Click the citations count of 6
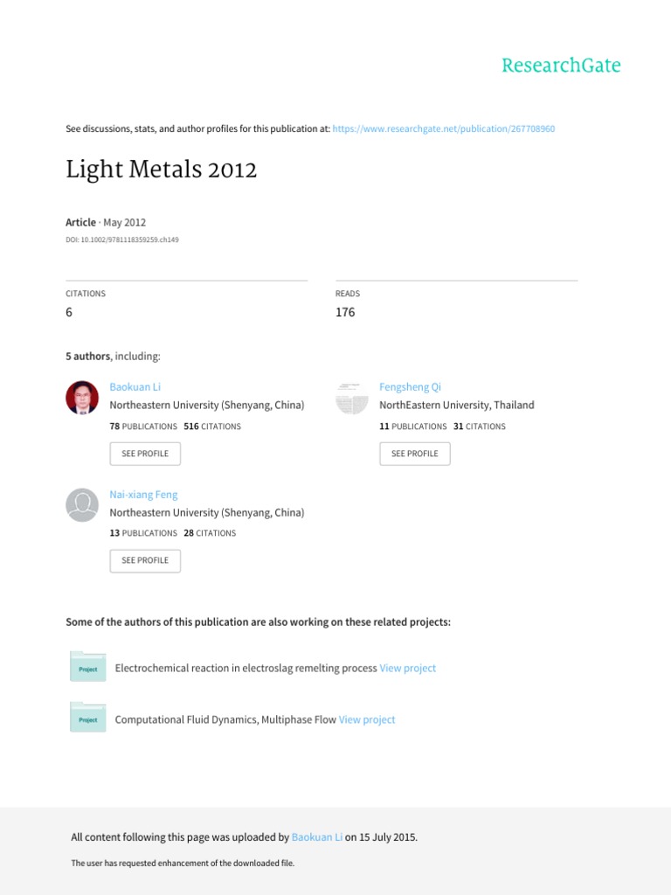This screenshot has width=671, height=895. pos(69,312)
